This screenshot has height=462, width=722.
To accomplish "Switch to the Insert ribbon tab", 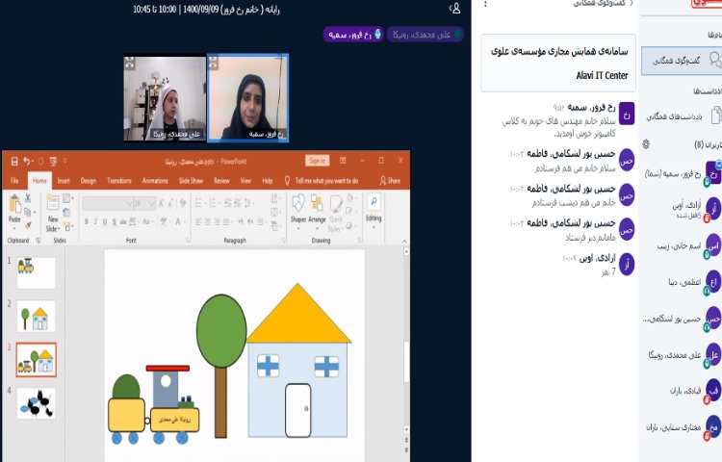I will (x=63, y=180).
